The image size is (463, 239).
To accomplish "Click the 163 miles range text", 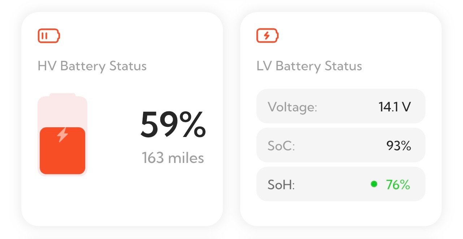I will click(x=173, y=158).
